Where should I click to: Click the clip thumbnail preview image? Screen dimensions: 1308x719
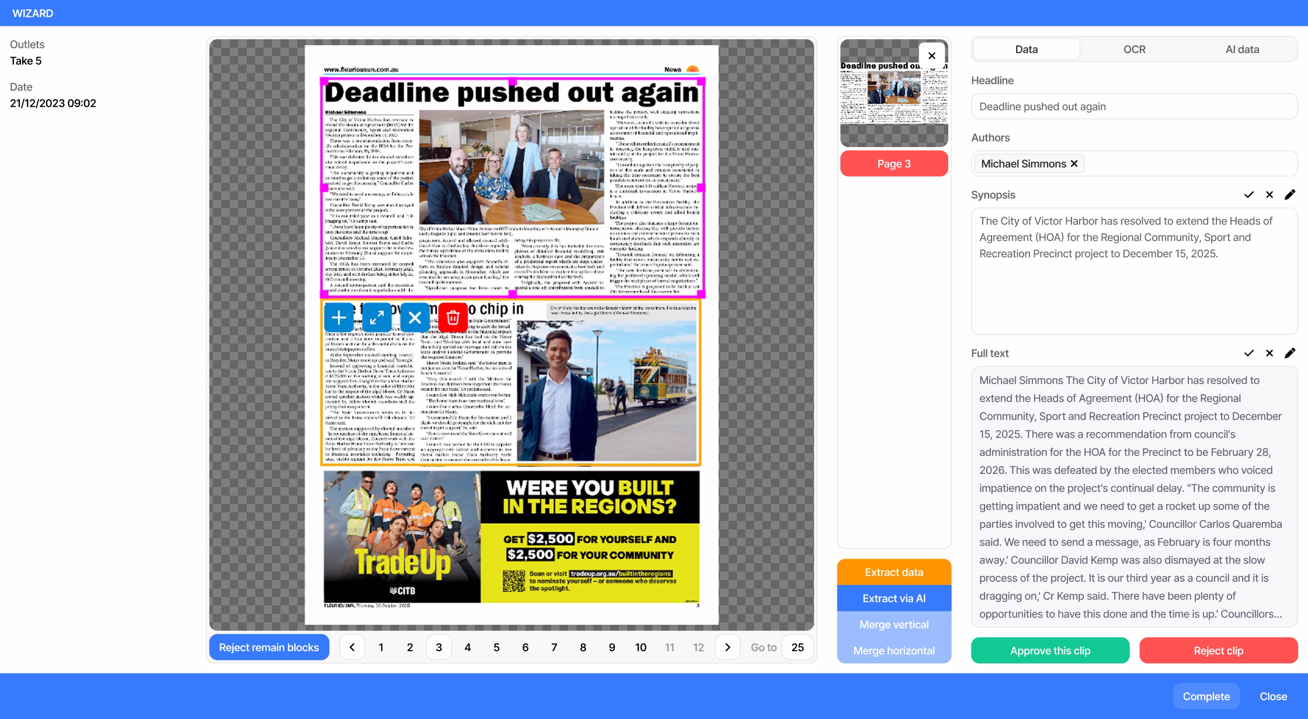[x=894, y=93]
